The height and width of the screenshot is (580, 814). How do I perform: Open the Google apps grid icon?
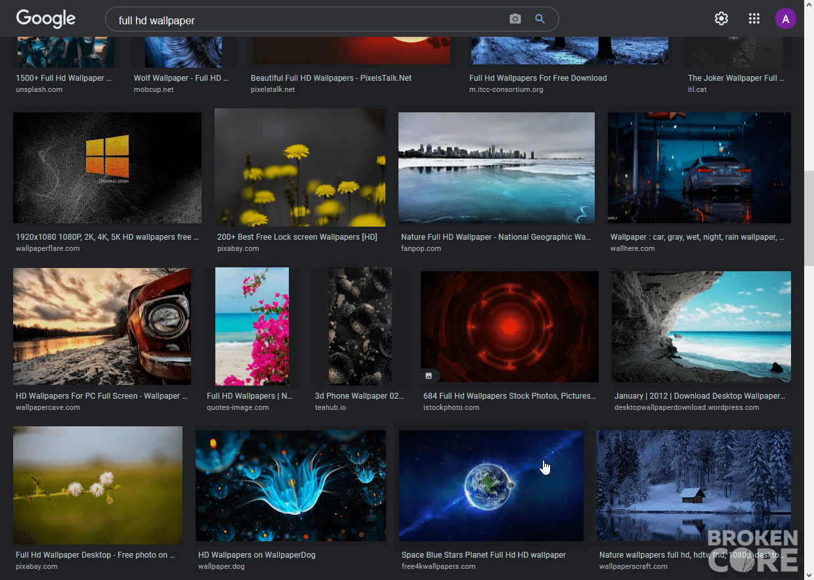(x=754, y=18)
